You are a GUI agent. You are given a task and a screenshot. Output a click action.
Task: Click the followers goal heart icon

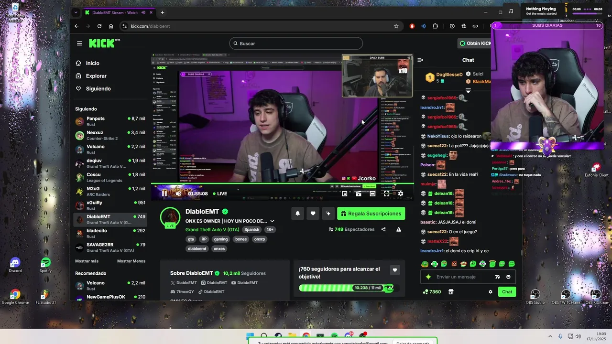[395, 270]
